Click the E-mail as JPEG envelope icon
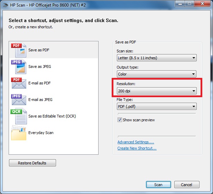213x194 pixels. pyautogui.click(x=19, y=100)
